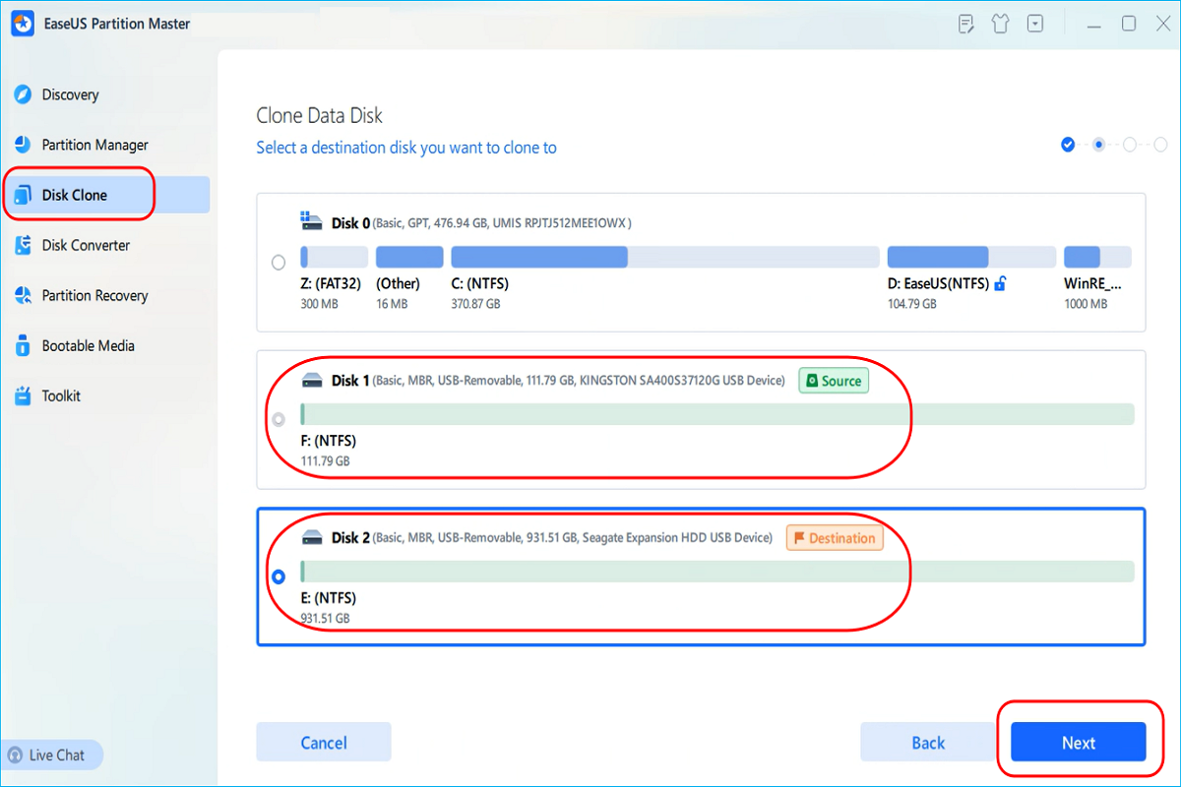Click the F: (NTFS) partition bar
Screen dimensions: 1181x787
717,414
